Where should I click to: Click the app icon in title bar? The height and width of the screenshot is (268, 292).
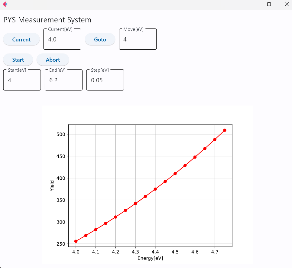point(5,4)
